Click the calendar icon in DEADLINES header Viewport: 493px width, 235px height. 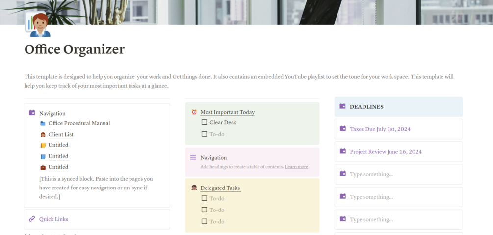342,106
